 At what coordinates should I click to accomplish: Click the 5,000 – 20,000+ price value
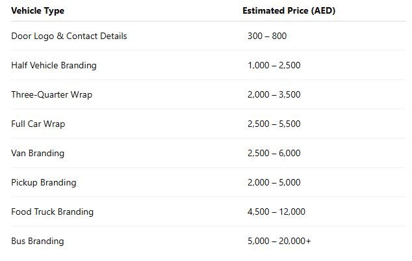(279, 241)
